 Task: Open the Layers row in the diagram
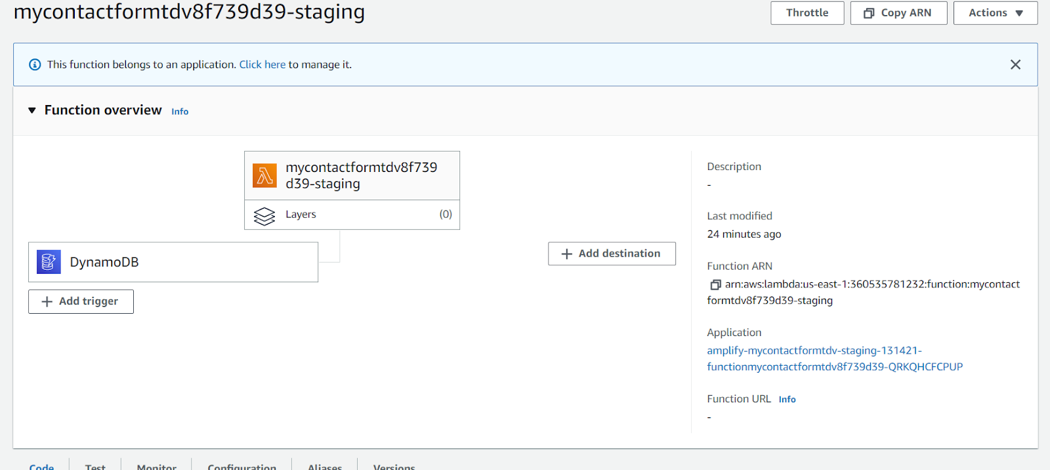coord(352,215)
